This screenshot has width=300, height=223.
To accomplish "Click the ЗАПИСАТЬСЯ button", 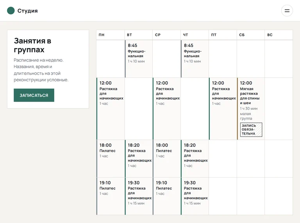I will (34, 95).
